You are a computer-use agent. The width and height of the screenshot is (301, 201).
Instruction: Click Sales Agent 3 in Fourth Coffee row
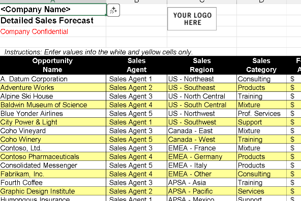(x=136, y=182)
